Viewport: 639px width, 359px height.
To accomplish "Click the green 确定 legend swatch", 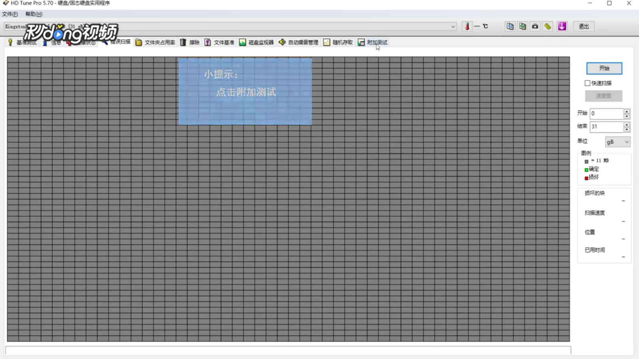I will pyautogui.click(x=586, y=170).
